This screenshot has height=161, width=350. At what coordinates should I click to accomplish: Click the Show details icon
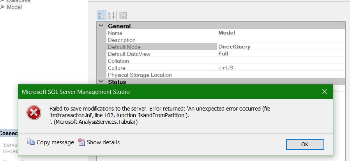click(81, 142)
